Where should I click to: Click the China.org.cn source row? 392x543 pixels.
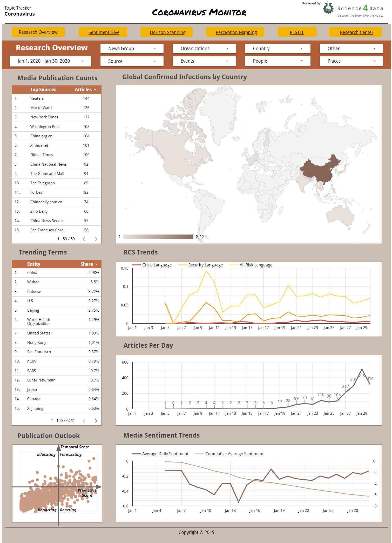click(x=57, y=136)
